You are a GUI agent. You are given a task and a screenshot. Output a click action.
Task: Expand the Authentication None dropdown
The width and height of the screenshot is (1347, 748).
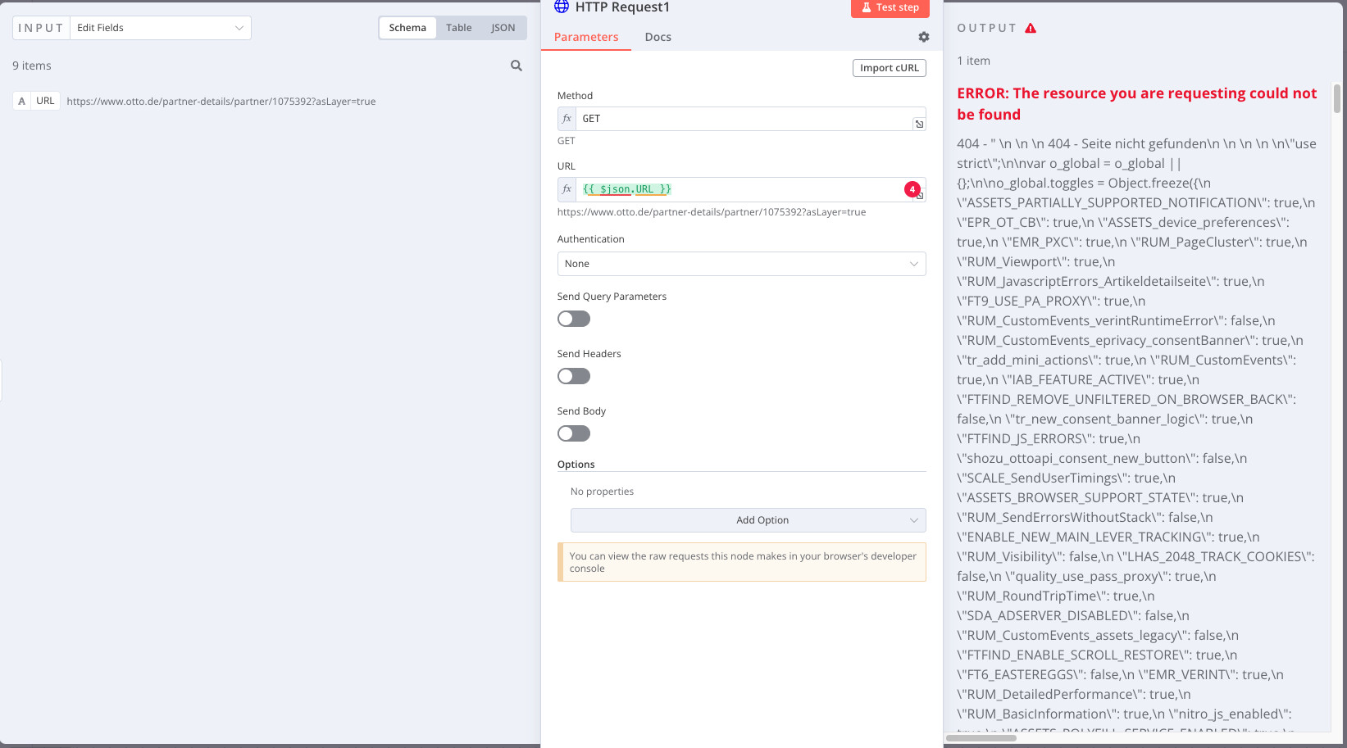pos(742,264)
